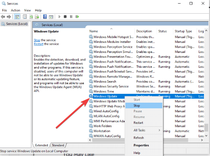Viewport: 210px width, 156px height.
Task: Select Windows PushToInstall Service row
Action: (146, 71)
